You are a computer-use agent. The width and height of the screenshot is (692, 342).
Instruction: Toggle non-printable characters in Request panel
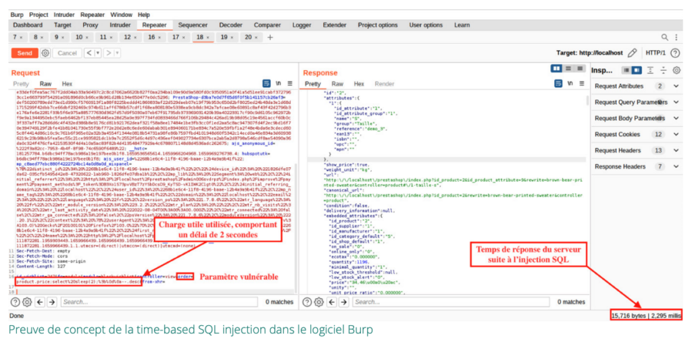[x=278, y=83]
